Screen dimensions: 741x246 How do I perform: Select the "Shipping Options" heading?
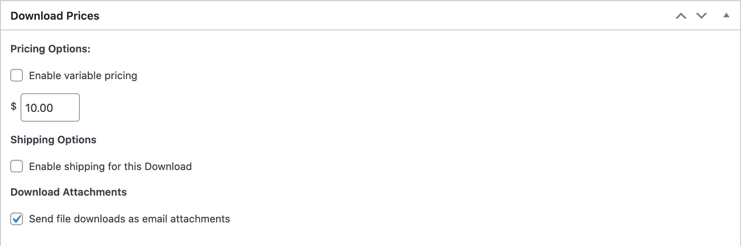tap(53, 140)
